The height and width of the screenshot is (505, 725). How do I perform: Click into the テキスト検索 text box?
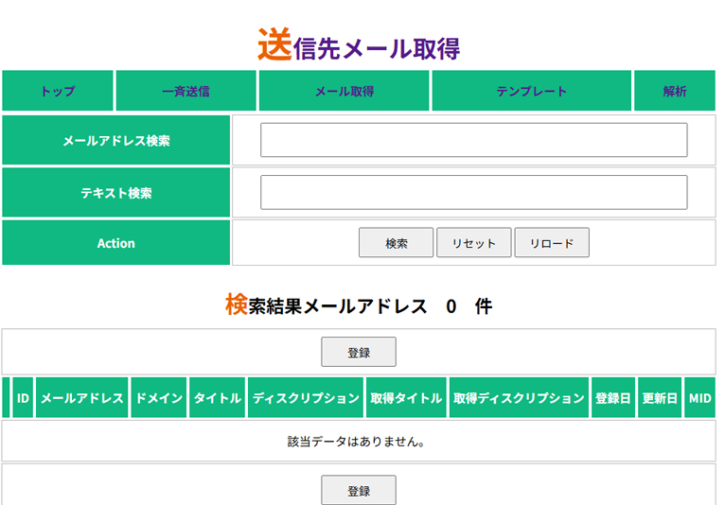pos(473,192)
